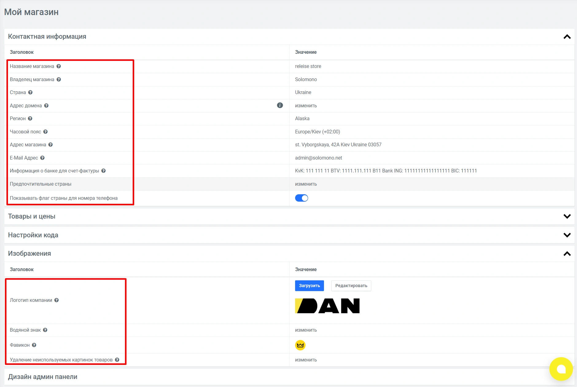
Task: Toggle phone number country flag switch
Action: pos(301,198)
